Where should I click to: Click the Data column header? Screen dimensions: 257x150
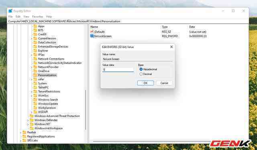(192, 27)
